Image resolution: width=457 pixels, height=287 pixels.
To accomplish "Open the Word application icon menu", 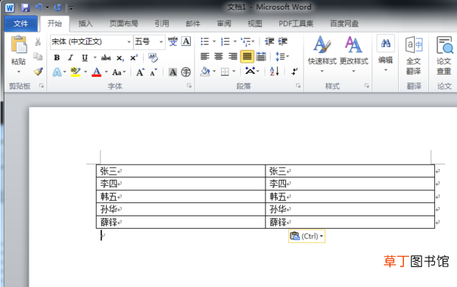I will point(10,8).
